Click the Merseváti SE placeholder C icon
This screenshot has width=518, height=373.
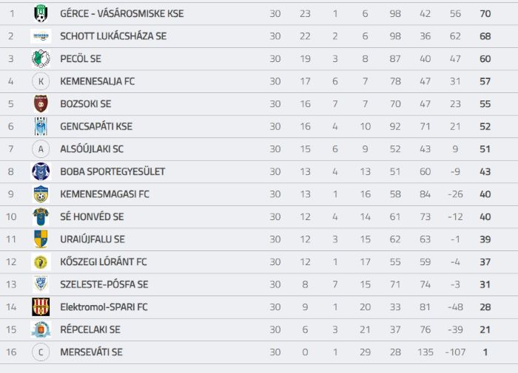click(x=41, y=352)
